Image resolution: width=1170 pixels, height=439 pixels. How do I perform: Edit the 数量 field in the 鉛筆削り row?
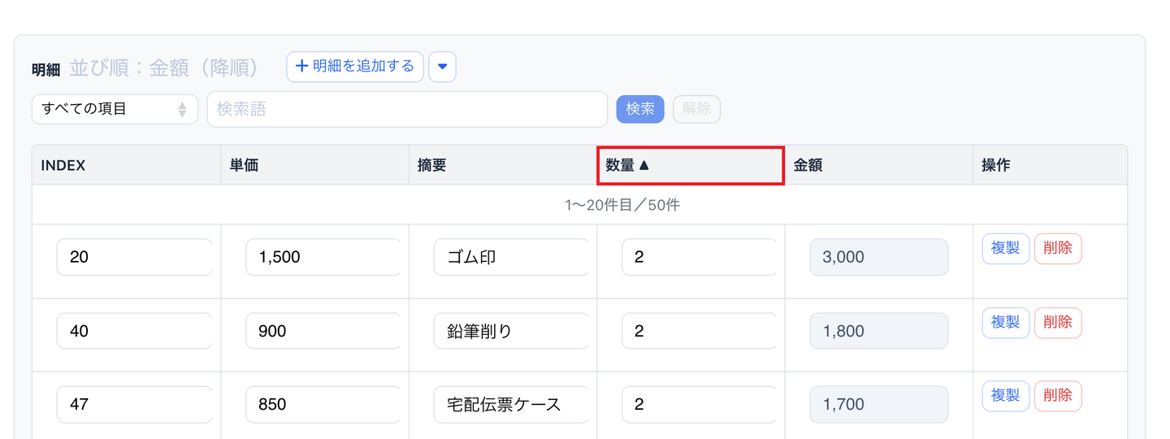(700, 331)
